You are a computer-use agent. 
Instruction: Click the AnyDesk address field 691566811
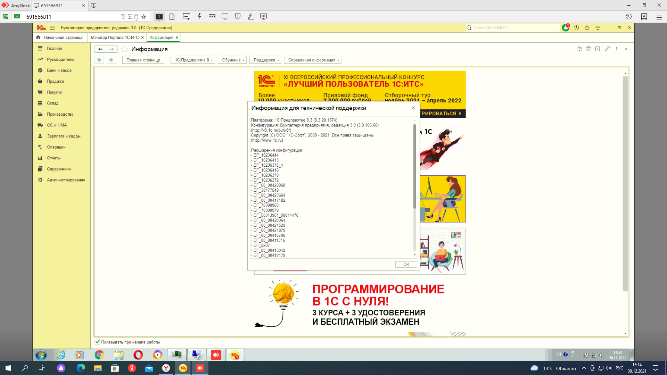(x=71, y=17)
